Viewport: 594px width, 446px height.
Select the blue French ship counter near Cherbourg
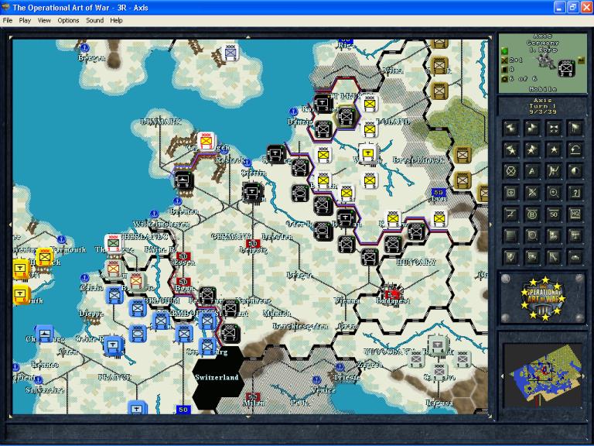point(45,333)
